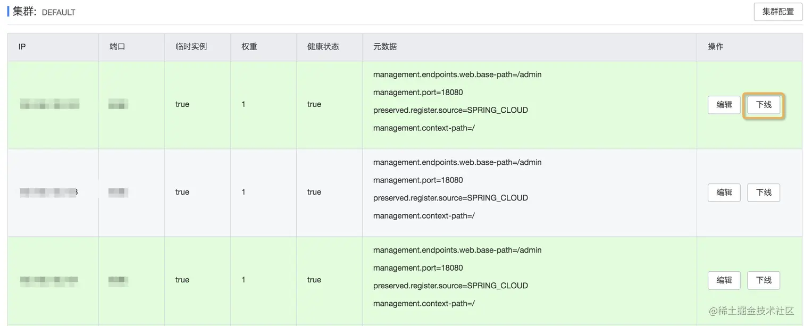Click preserved.register.source=SPRING_CLOUD in the third row
Viewport: 804px width, 326px height.
pyautogui.click(x=450, y=286)
